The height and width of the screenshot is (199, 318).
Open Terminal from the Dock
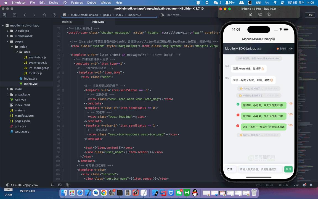[120, 192]
